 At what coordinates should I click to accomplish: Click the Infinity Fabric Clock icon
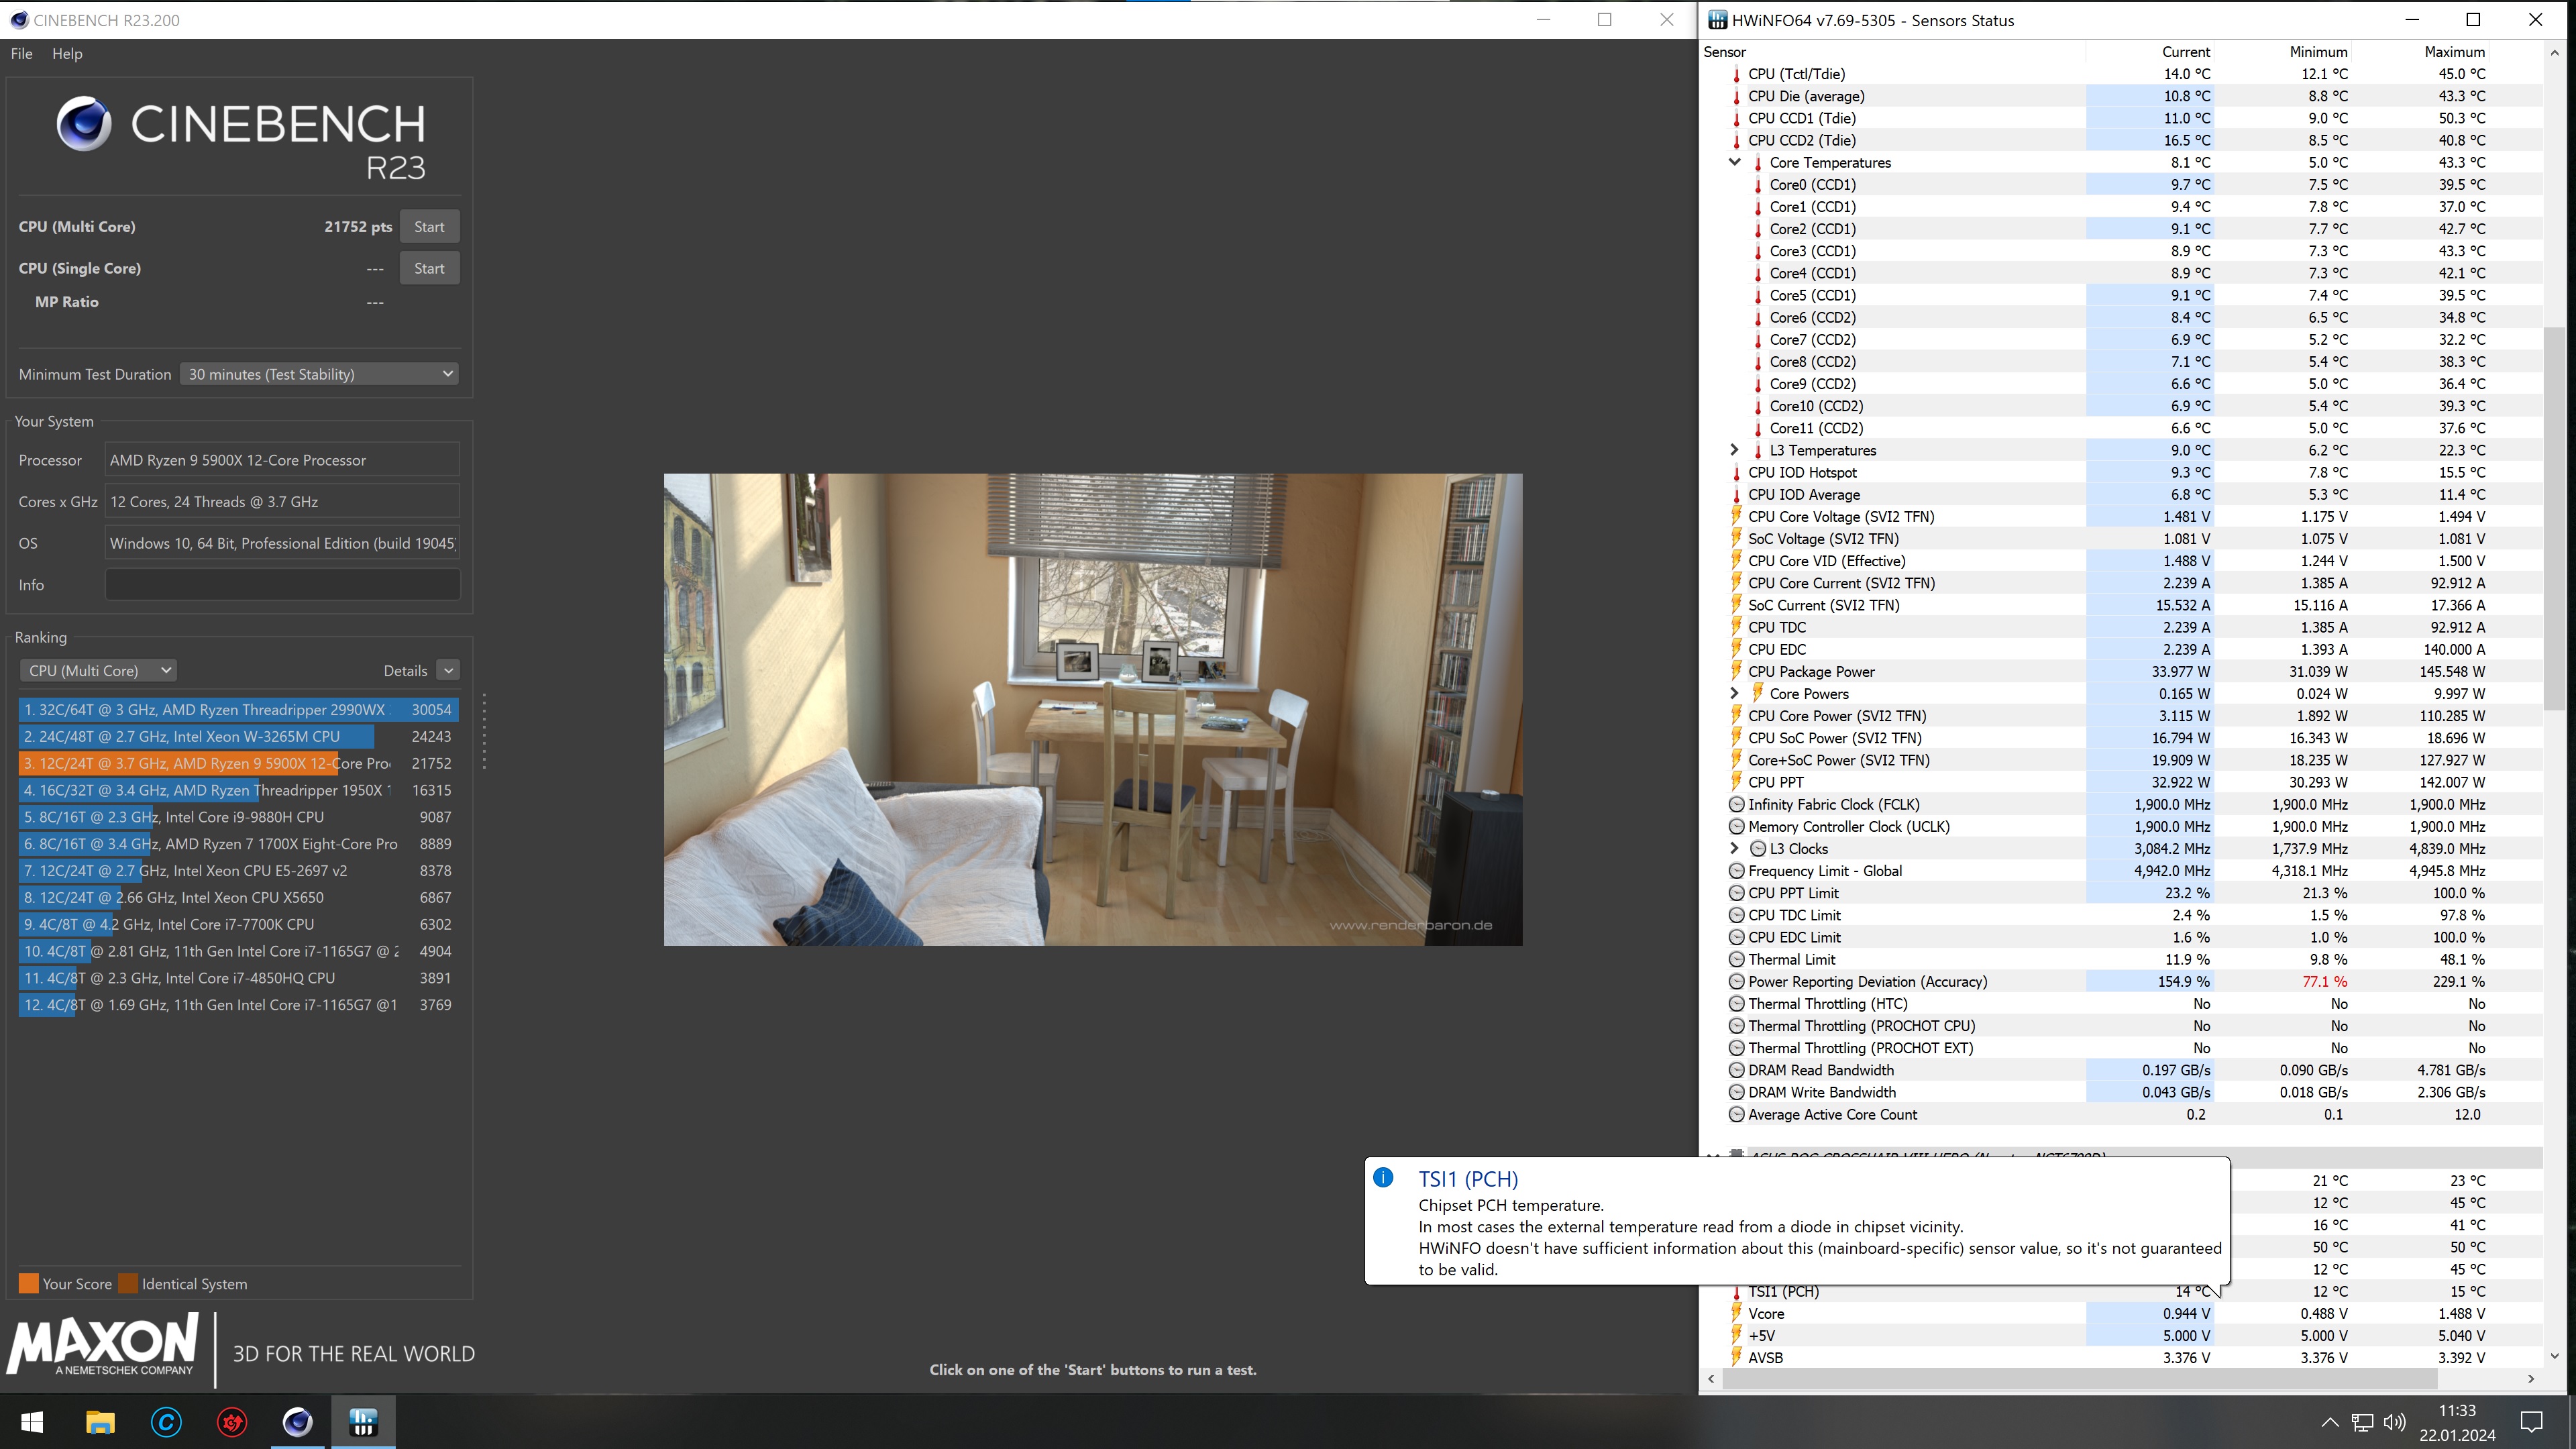click(x=1737, y=805)
